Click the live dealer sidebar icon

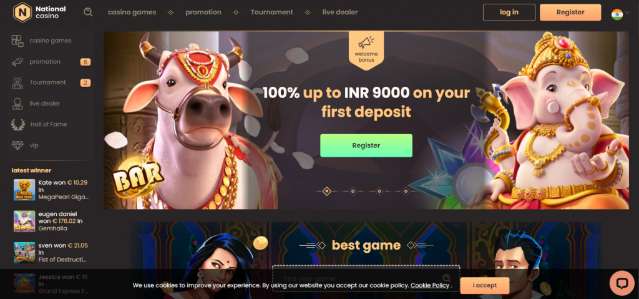tap(17, 104)
